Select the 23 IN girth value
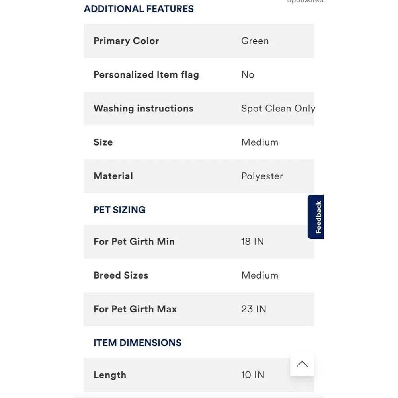The image size is (398, 398). coord(254,309)
